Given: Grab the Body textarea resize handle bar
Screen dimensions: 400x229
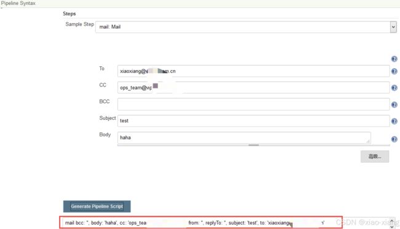Looking at the screenshot, I should click(254, 145).
